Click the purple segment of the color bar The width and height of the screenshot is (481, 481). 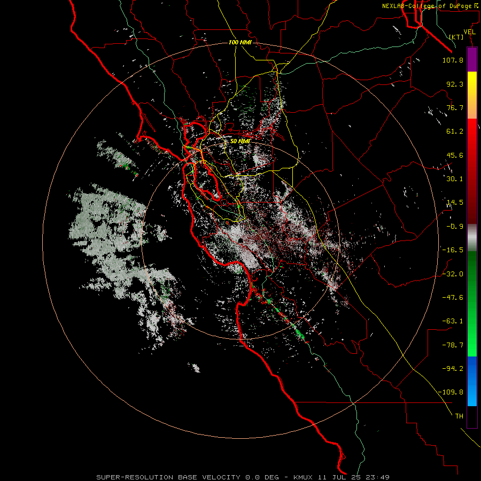[472, 59]
